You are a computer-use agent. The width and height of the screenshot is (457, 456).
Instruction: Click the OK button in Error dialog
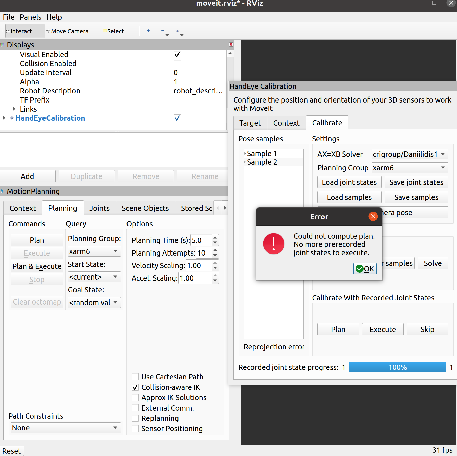pyautogui.click(x=365, y=269)
